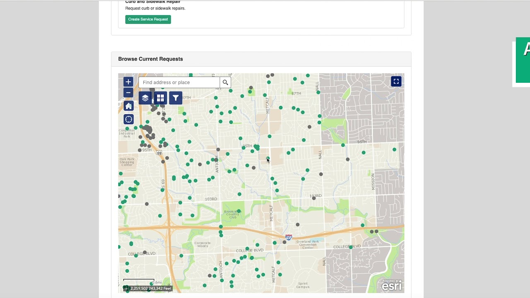Click the search magnifier button

point(225,82)
